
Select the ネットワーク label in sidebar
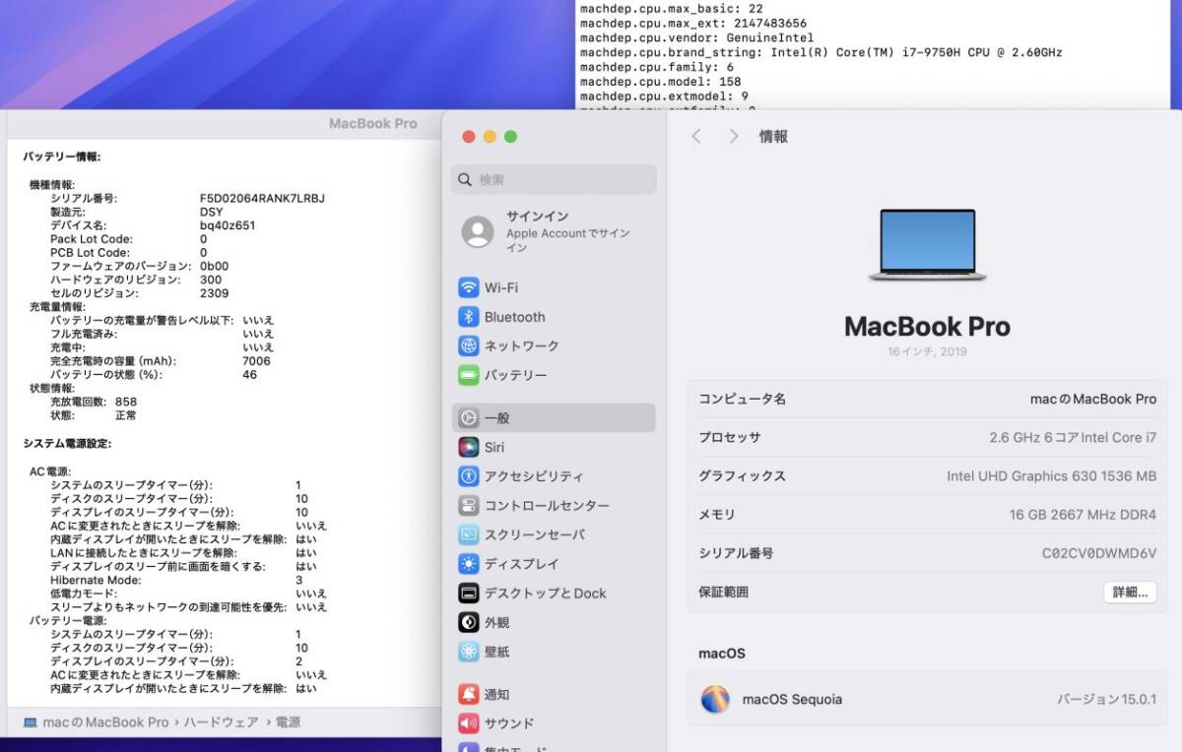[521, 346]
